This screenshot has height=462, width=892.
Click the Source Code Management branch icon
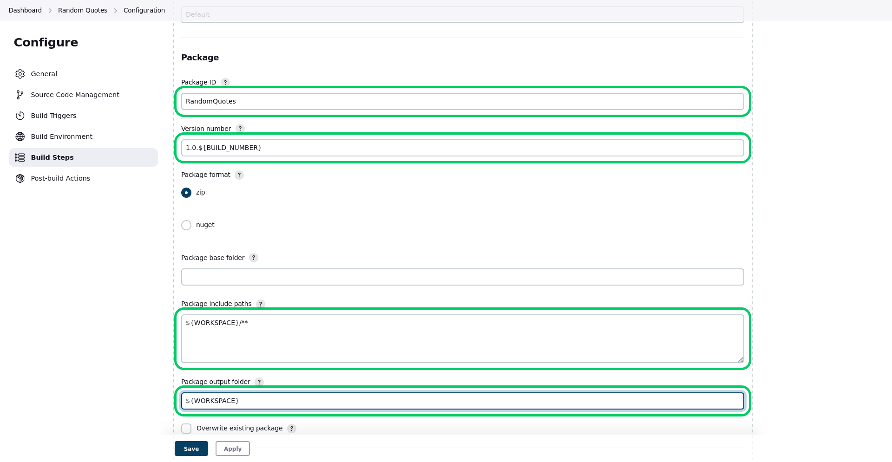(x=20, y=95)
